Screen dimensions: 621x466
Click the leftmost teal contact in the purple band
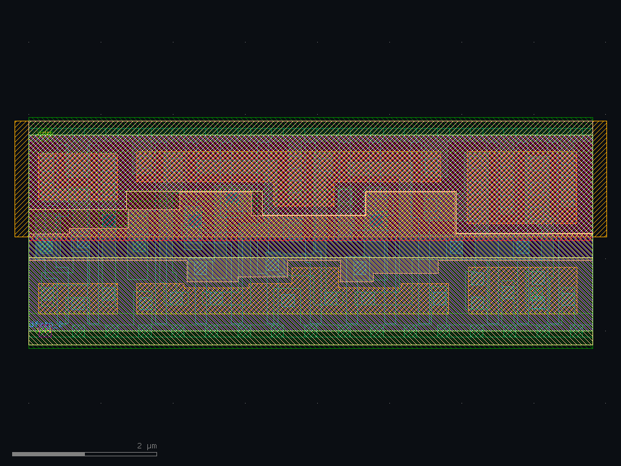point(45,248)
